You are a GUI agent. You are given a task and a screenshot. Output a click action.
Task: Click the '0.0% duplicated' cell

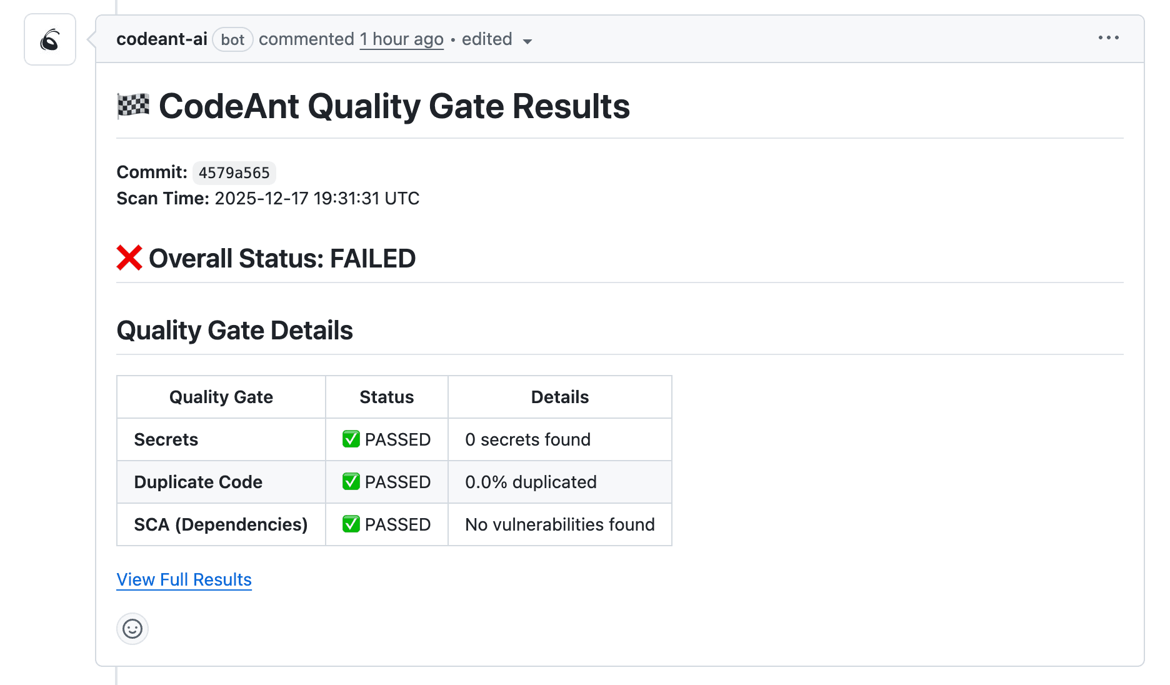[560, 482]
